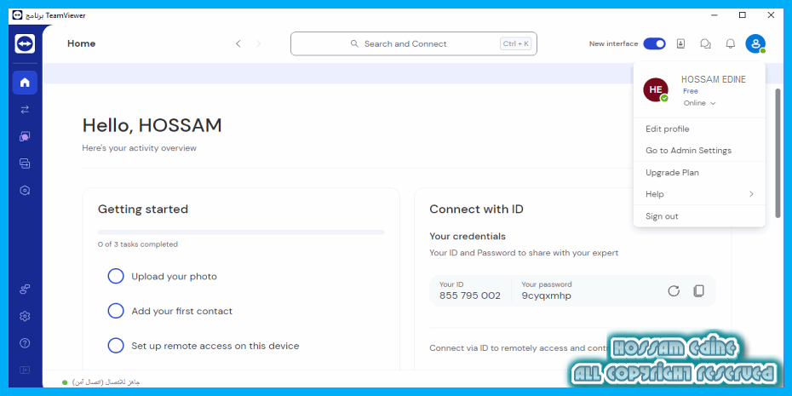Click the password value 9cyqxmhp
The width and height of the screenshot is (792, 396).
[x=547, y=296]
